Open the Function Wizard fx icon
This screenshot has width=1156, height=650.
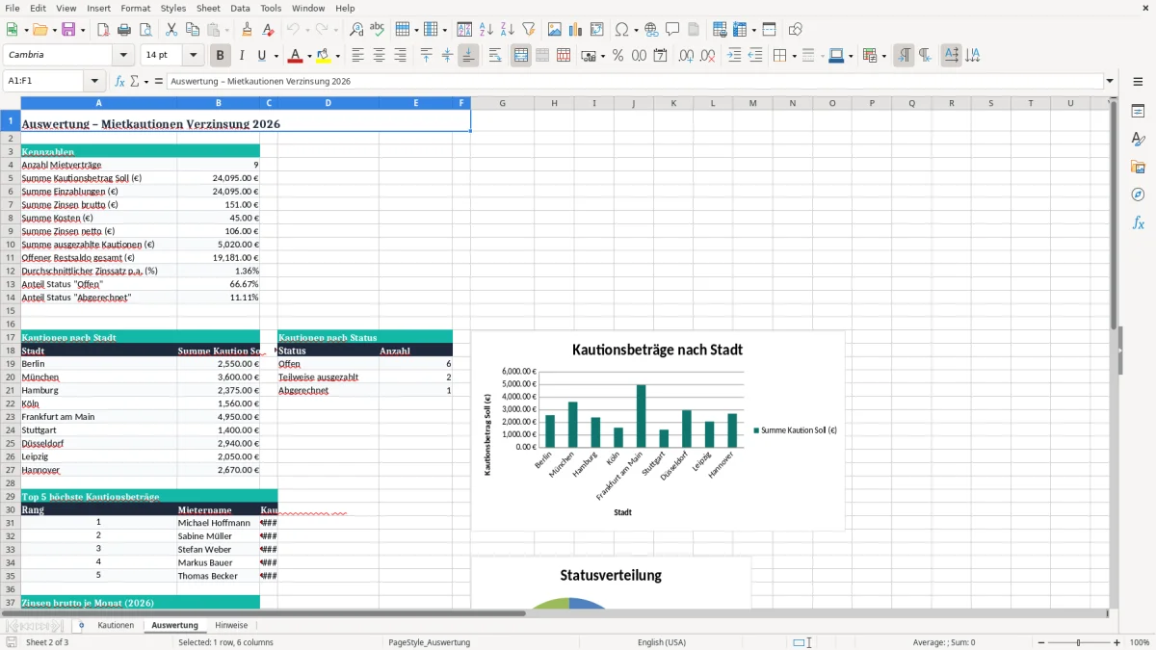pyautogui.click(x=119, y=82)
